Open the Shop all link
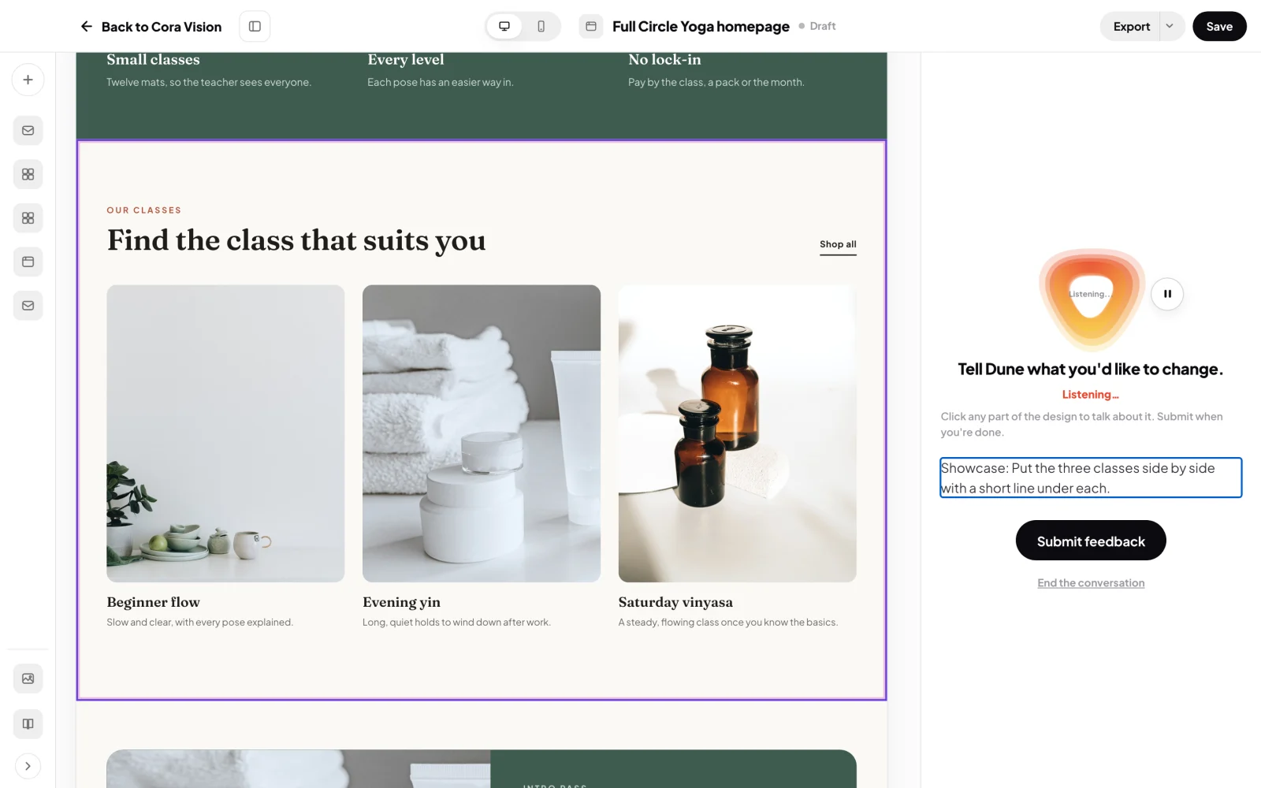1261x788 pixels. (838, 245)
